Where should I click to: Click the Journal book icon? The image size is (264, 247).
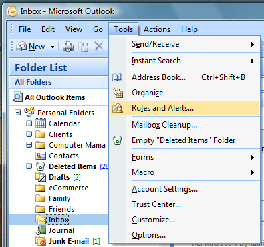(41, 230)
